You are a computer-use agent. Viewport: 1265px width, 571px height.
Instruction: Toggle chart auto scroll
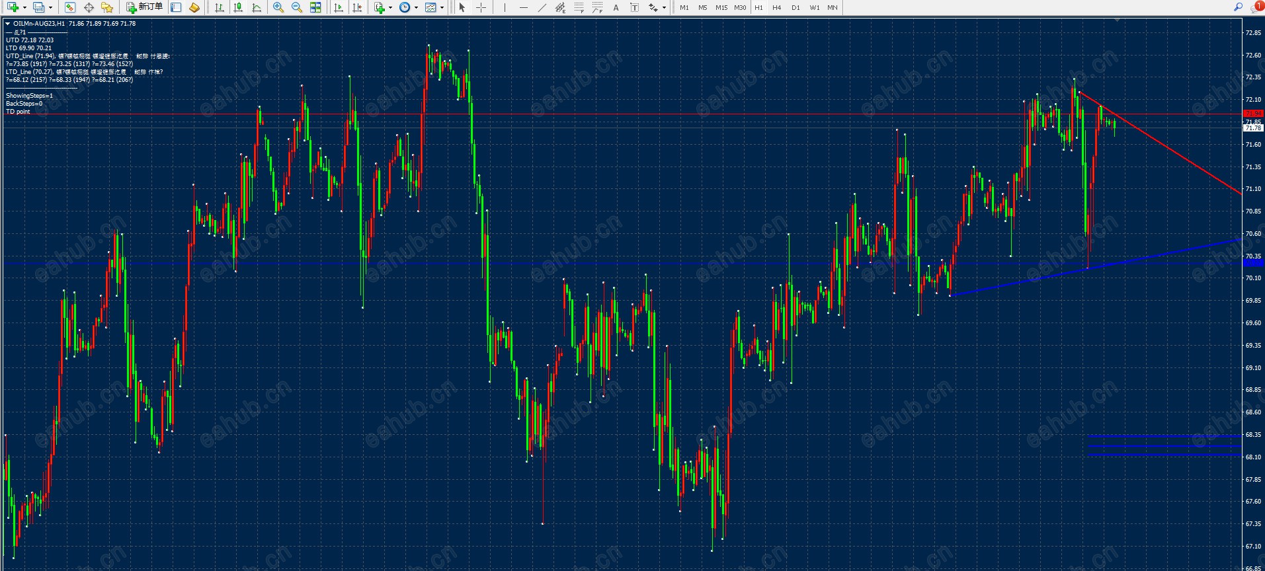tap(339, 7)
